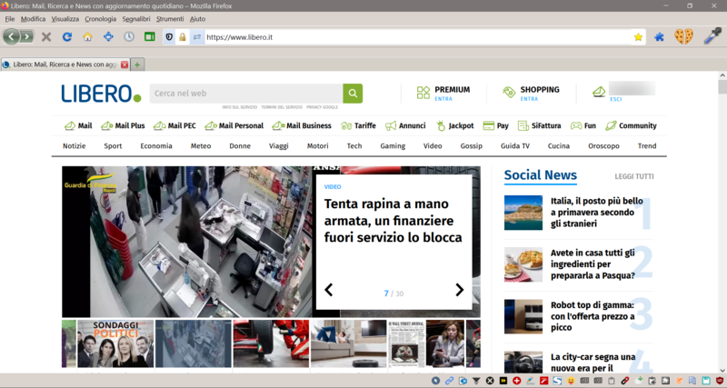This screenshot has height=388, width=727.
Task: Open Jackpot link
Action: pyautogui.click(x=455, y=125)
